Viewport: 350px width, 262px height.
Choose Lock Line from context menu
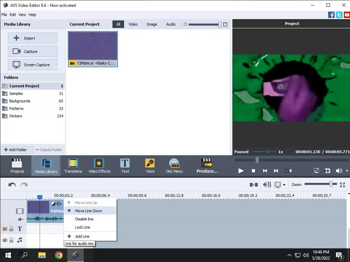coord(90,227)
